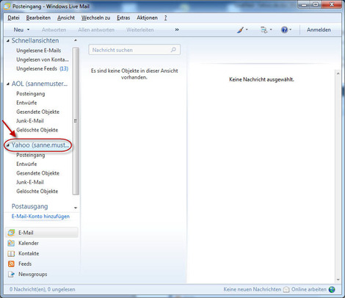Click the Kalender icon
345x298 pixels.
point(11,243)
